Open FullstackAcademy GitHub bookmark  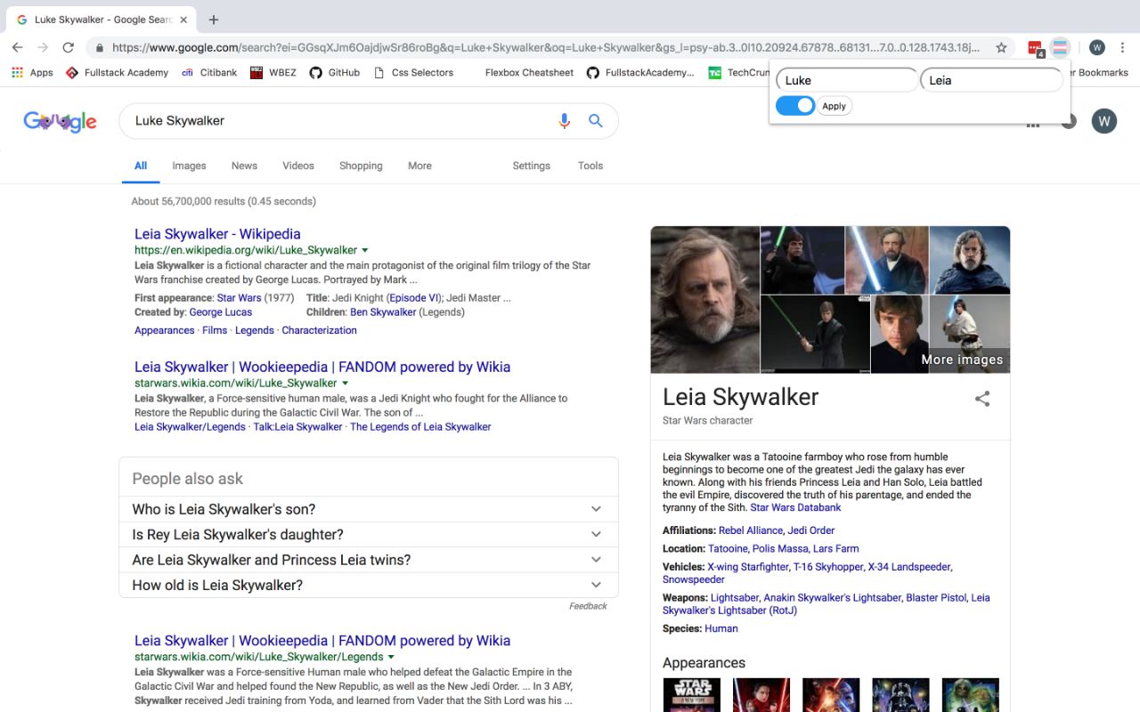click(639, 72)
